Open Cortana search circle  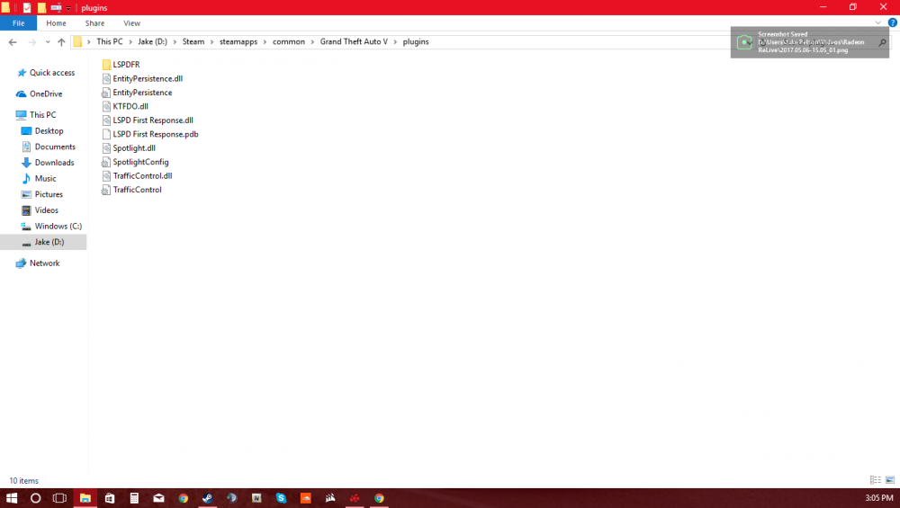click(36, 498)
